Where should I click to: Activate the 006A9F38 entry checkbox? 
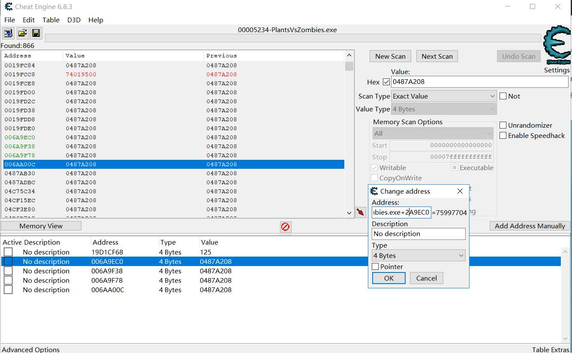8,271
